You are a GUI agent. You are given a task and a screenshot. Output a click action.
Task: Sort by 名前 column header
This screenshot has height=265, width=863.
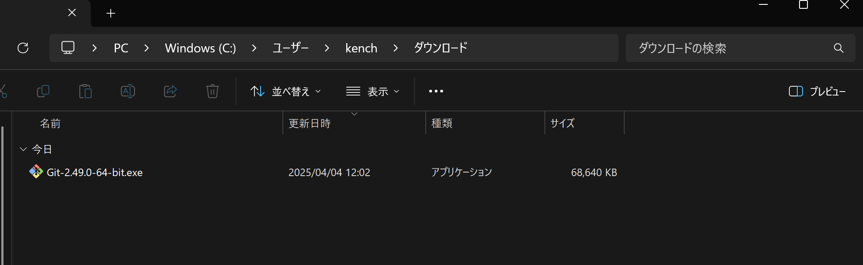point(50,123)
